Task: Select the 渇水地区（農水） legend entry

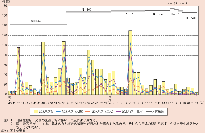Action: [x=130, y=112]
